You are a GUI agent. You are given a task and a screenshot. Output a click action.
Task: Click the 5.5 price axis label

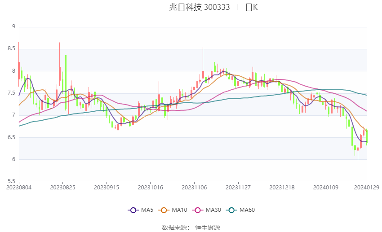point(11,181)
